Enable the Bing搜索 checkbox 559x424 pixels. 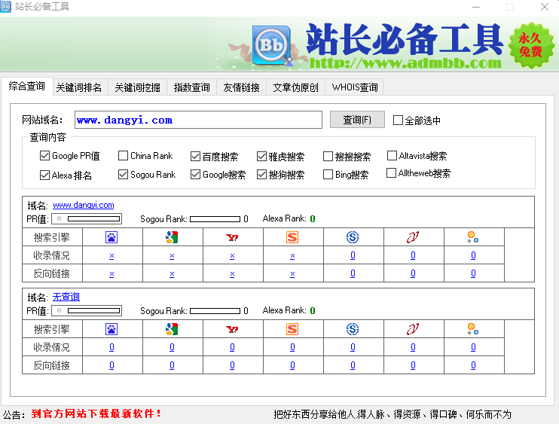[328, 174]
